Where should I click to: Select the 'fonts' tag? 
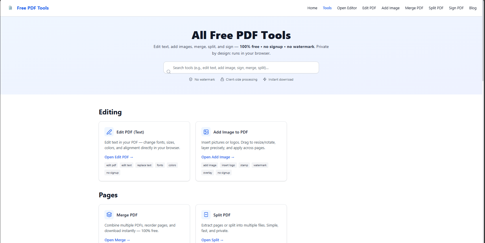pos(160,165)
